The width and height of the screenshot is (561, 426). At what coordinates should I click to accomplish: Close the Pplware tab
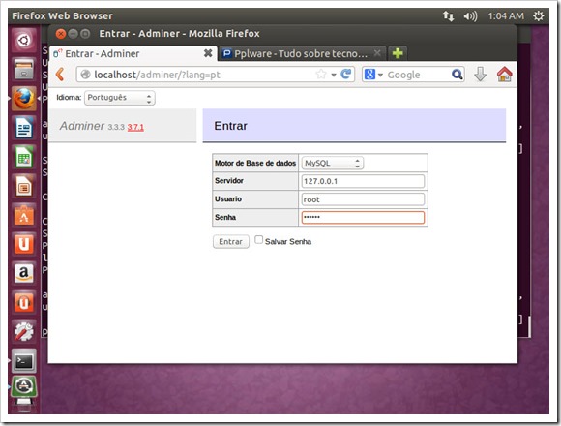[377, 53]
